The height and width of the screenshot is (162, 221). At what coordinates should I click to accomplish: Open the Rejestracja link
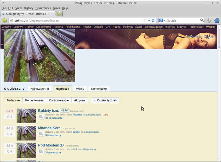[x=194, y=36]
